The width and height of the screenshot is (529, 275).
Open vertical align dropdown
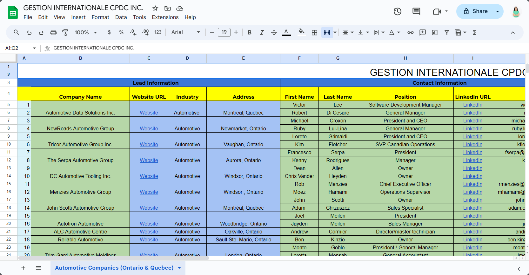[x=364, y=32]
